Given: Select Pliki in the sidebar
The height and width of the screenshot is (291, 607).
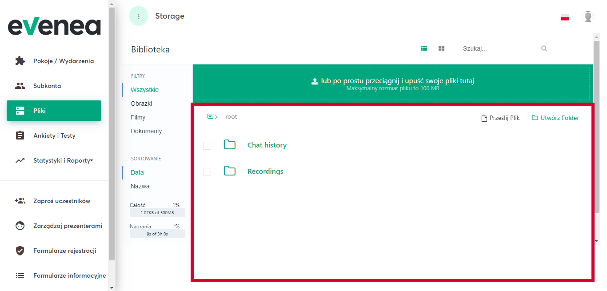Looking at the screenshot, I should click(54, 111).
